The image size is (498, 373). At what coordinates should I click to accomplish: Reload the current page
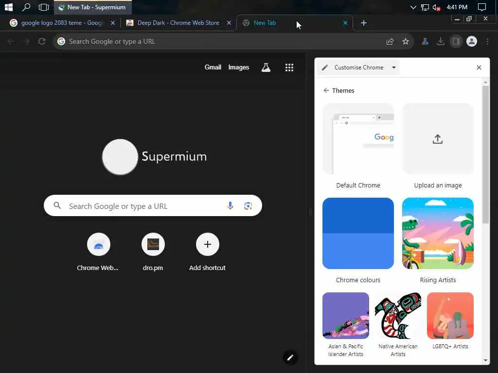point(42,42)
